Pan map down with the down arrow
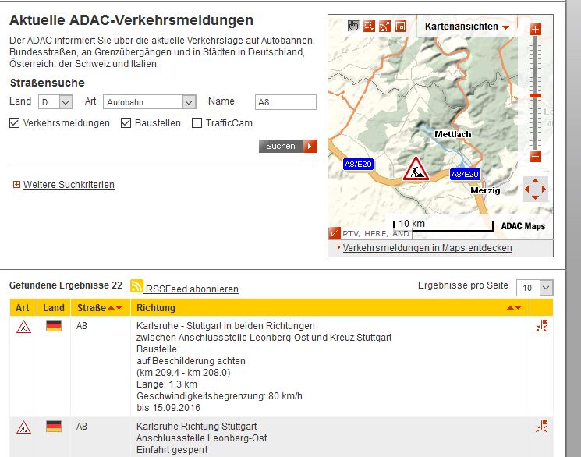 (535, 197)
